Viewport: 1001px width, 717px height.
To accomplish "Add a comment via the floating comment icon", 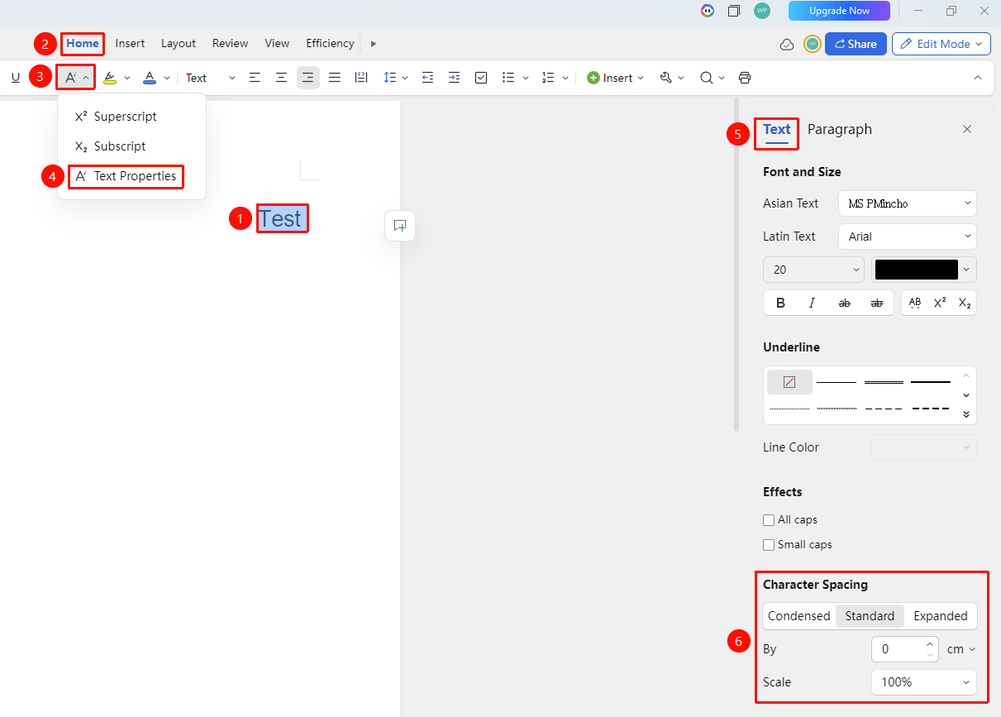I will [400, 226].
